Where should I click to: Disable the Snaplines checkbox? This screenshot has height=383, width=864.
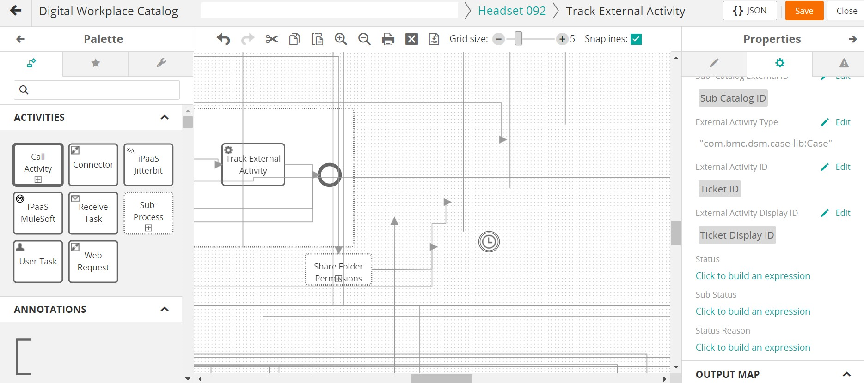pyautogui.click(x=636, y=39)
